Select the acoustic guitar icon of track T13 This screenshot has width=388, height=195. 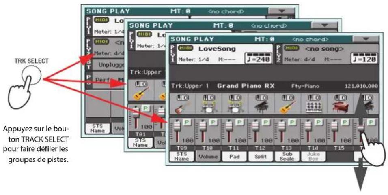coord(288,108)
